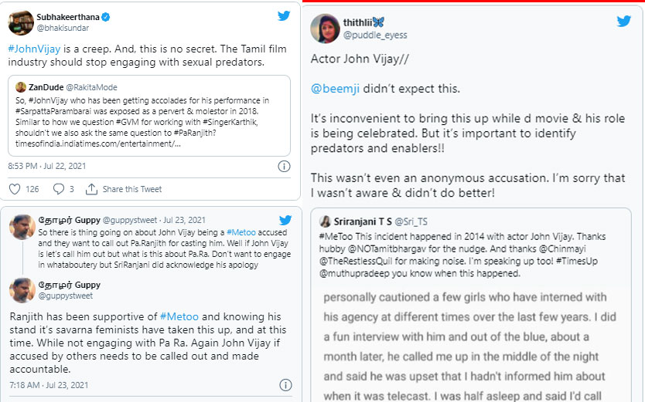Open replies via comment bubble icon
Viewport: 645px width, 402px height.
tap(59, 189)
